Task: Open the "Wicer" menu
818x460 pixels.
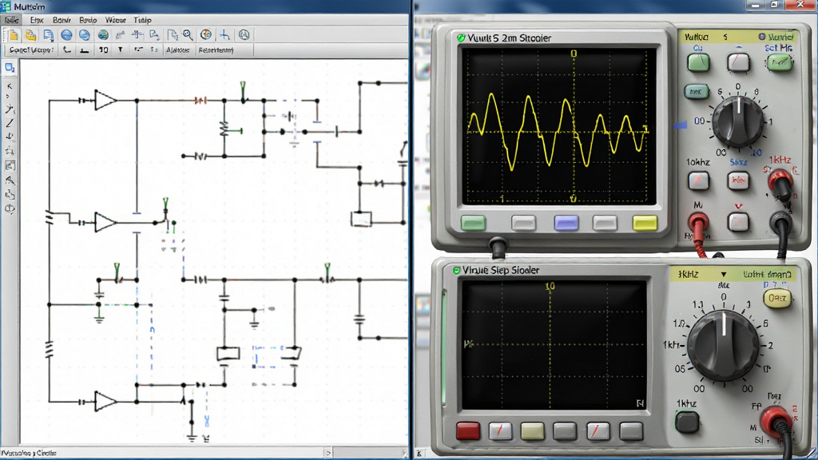Action: 115,20
